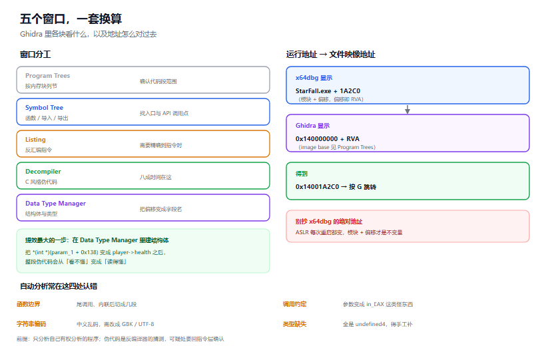Click the "窗口分工" section heading

(x=35, y=55)
